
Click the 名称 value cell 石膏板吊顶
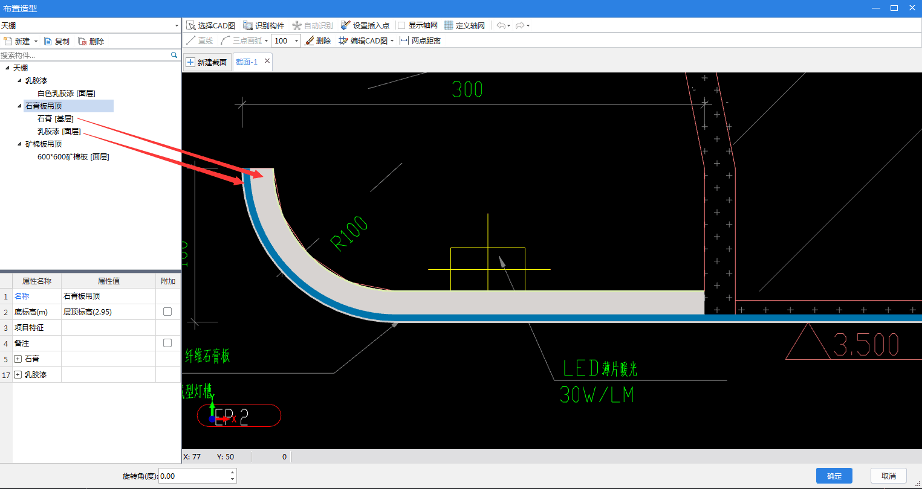(108, 296)
